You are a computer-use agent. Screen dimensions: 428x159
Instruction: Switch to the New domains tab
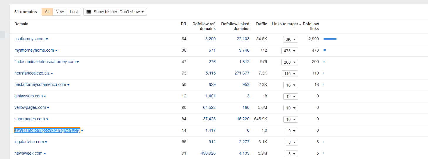(x=60, y=12)
